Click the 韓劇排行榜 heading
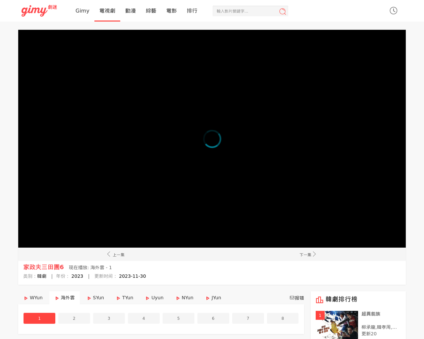This screenshot has width=424, height=339. click(342, 299)
